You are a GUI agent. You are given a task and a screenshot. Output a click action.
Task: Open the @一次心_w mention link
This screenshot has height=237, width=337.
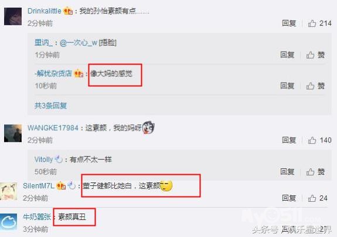[x=79, y=43]
